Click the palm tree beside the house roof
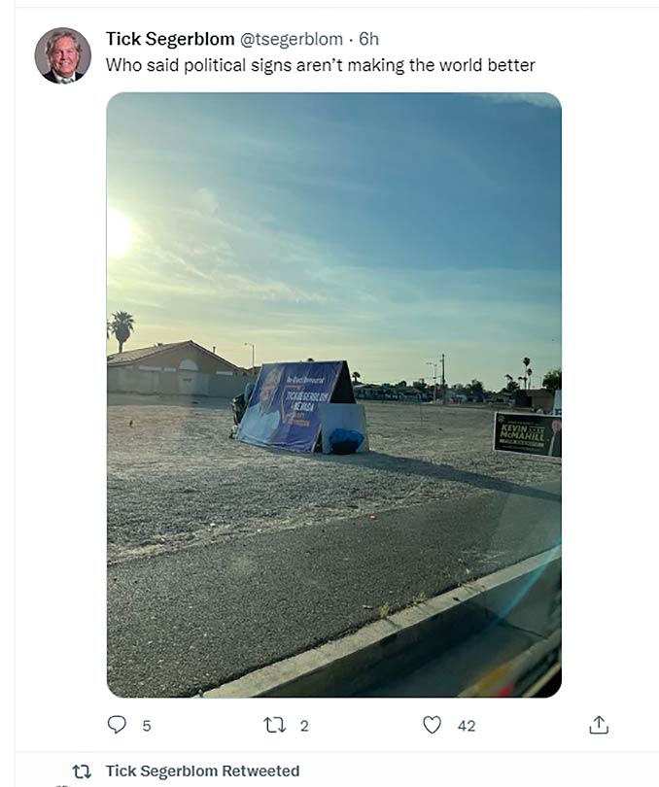Screen dimensions: 659x787 [x=121, y=329]
